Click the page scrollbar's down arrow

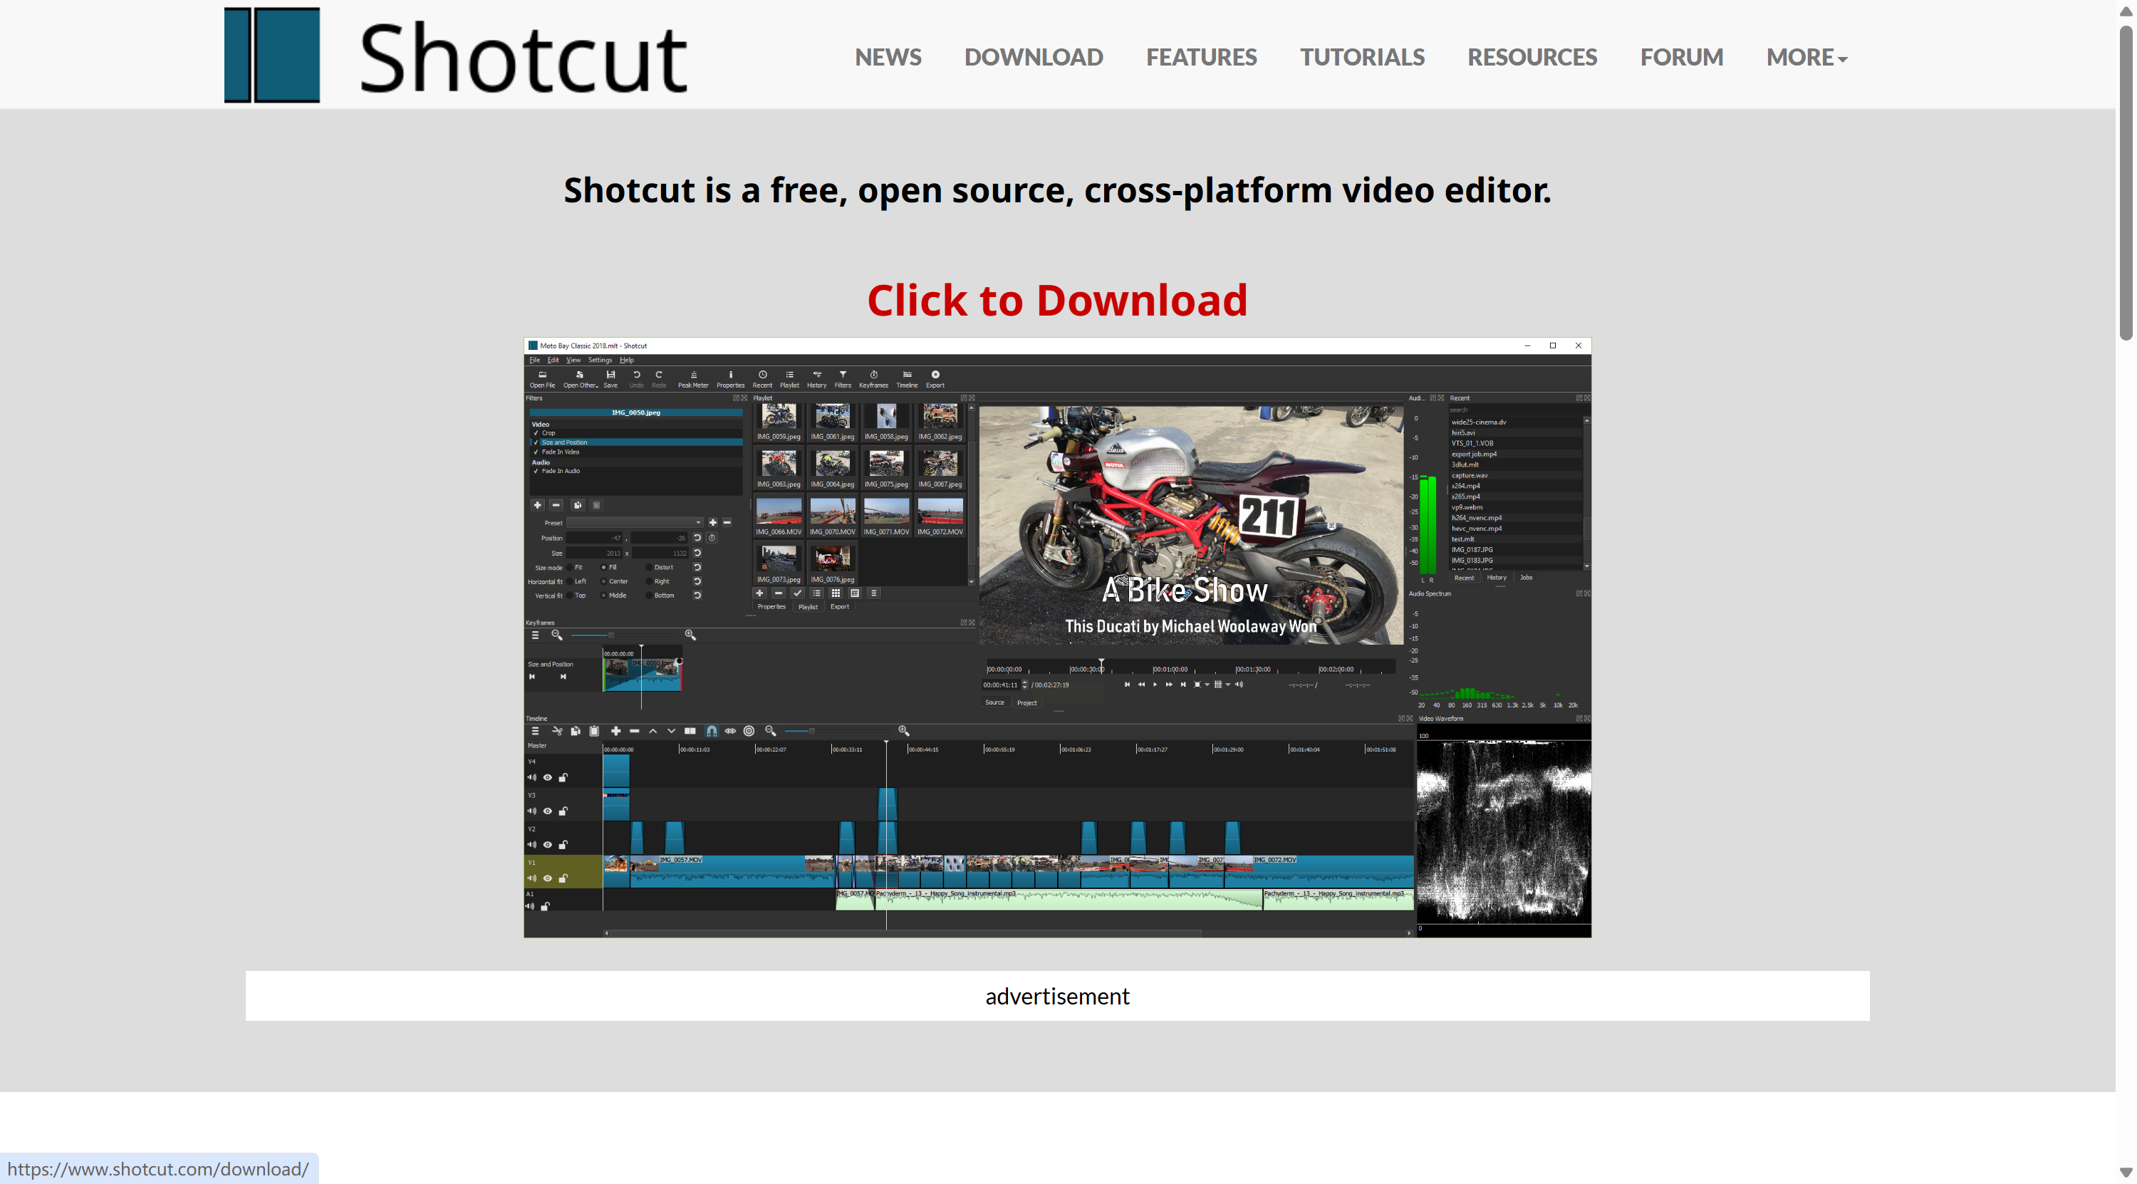2126,1173
